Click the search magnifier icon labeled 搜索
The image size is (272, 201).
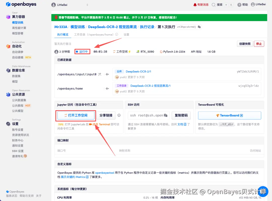click(x=214, y=4)
